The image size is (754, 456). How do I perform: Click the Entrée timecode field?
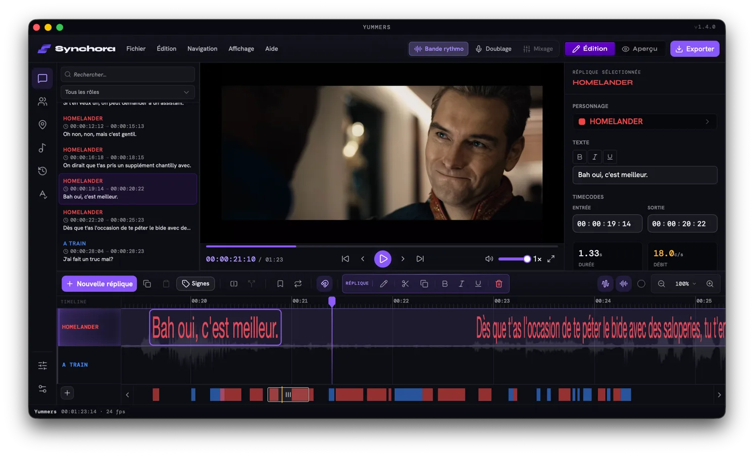point(608,224)
